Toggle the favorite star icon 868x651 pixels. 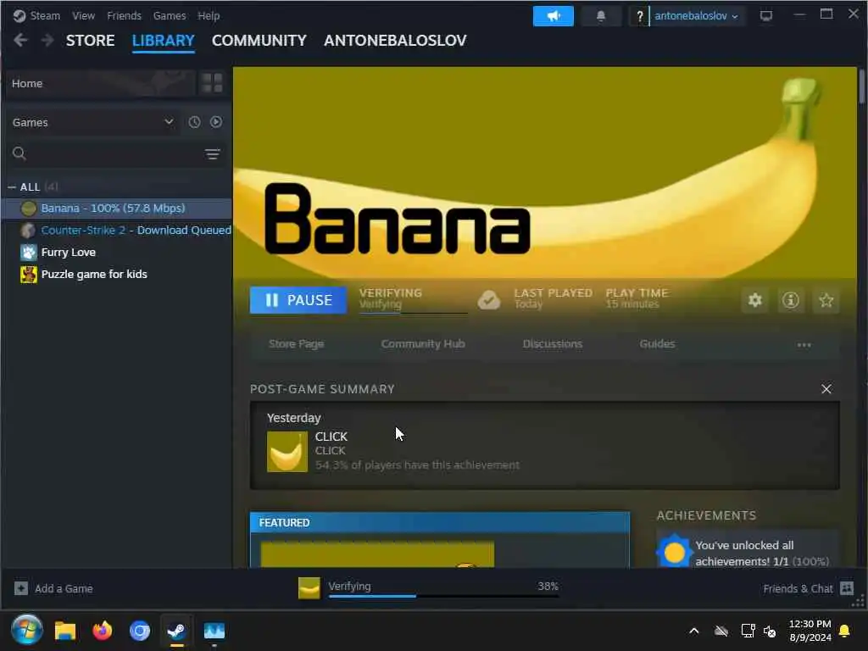click(826, 300)
